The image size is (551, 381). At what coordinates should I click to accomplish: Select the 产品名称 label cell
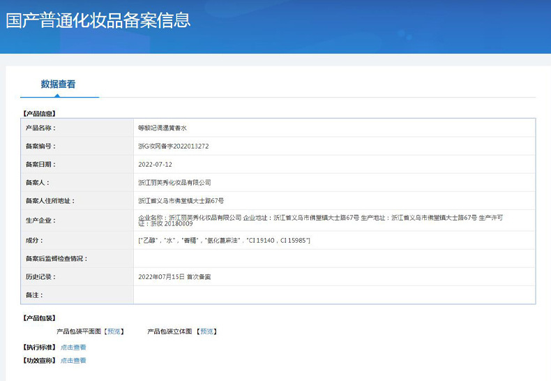[77, 128]
